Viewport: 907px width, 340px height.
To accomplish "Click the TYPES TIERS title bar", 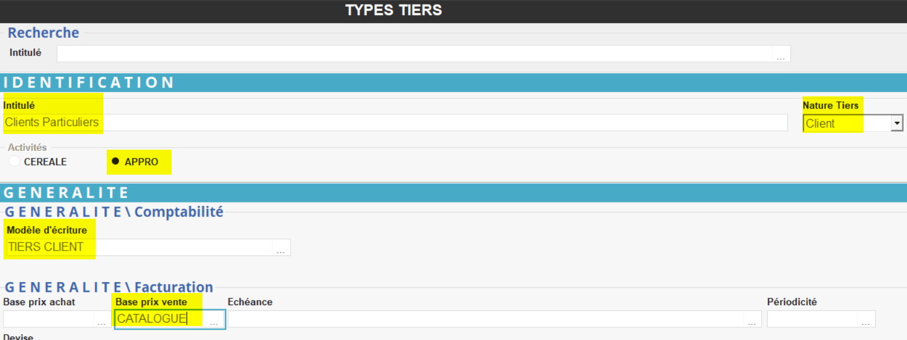I will coord(394,10).
